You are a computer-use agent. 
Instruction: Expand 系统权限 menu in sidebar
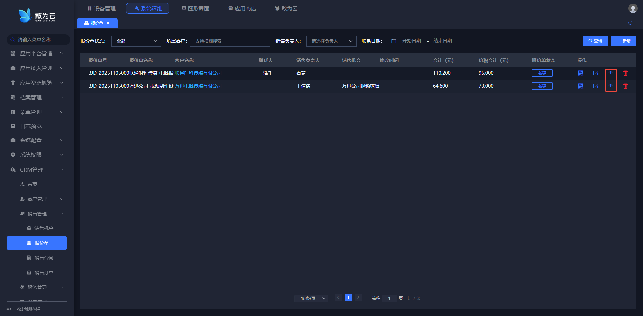pyautogui.click(x=37, y=155)
